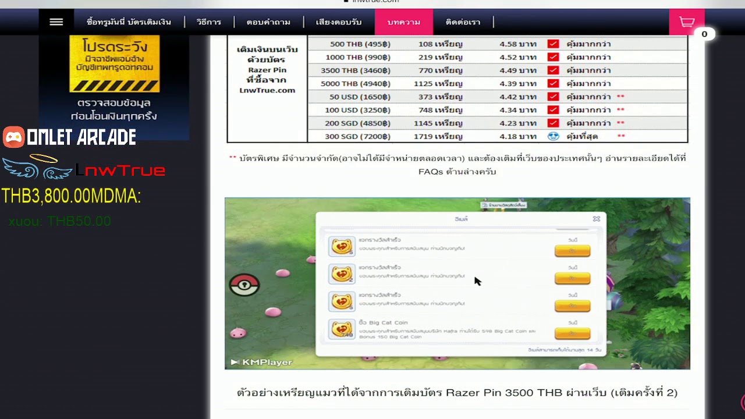Open the เสียงตอบรับ nav item

(339, 22)
